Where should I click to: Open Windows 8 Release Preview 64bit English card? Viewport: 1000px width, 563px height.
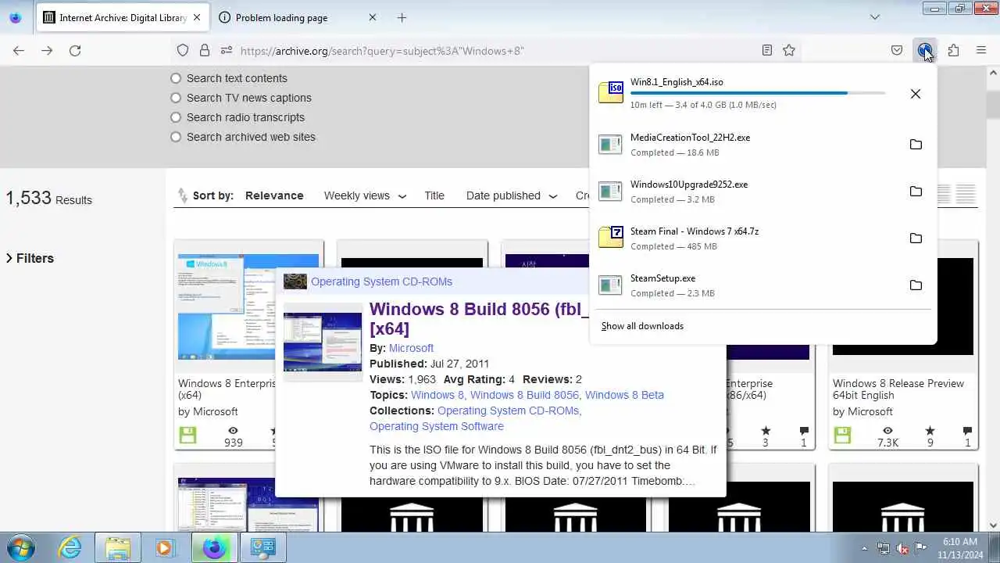pos(903,345)
